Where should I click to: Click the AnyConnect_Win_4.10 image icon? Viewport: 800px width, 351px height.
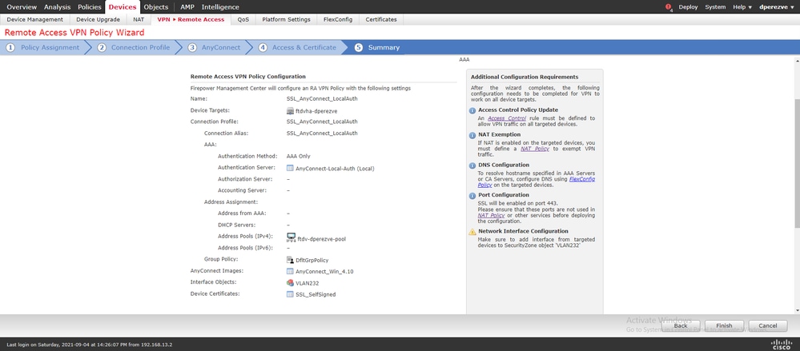(291, 271)
